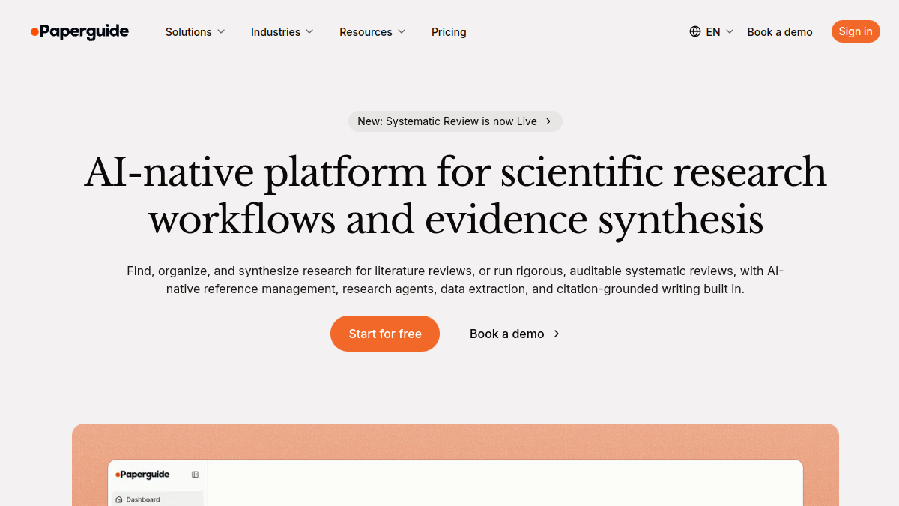
Task: Expand the Resources menu
Action: coord(372,31)
